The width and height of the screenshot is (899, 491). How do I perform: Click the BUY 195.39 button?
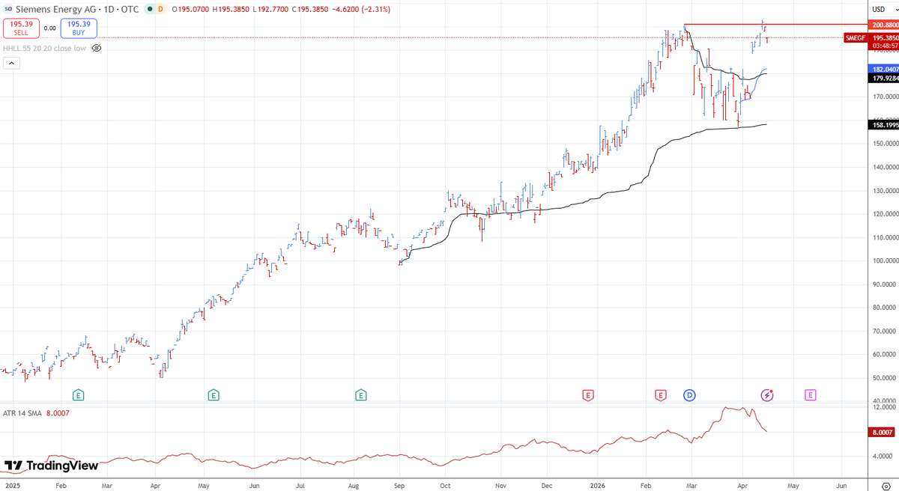pos(79,28)
